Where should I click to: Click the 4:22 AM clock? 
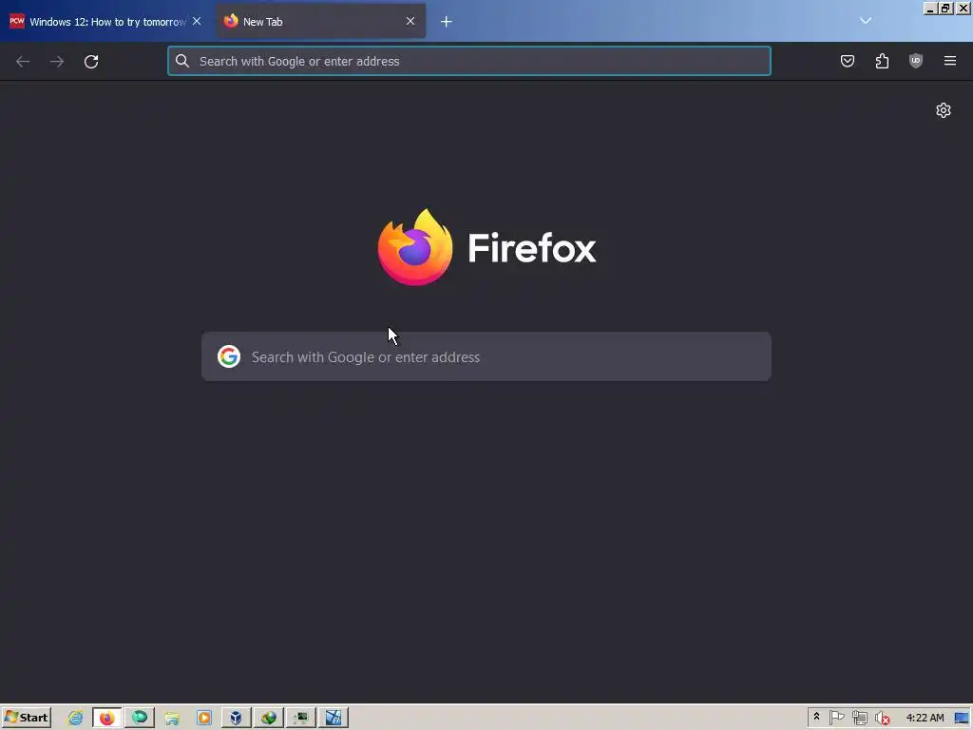[x=925, y=718]
